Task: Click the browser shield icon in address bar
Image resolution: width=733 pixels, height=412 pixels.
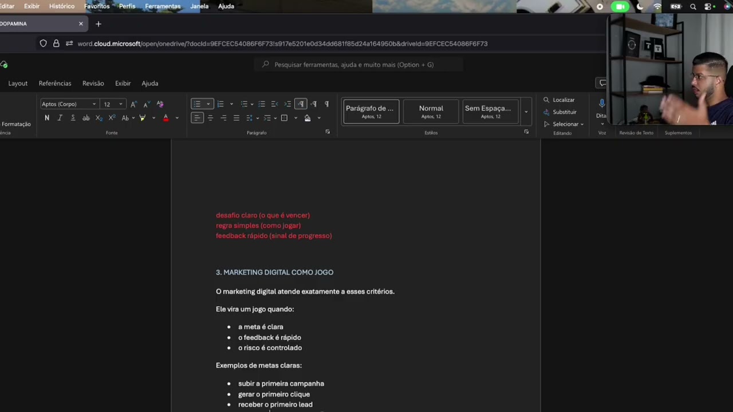Action: (x=43, y=43)
